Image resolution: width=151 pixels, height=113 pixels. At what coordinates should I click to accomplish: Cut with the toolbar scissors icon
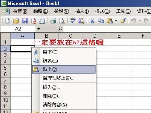point(92,21)
